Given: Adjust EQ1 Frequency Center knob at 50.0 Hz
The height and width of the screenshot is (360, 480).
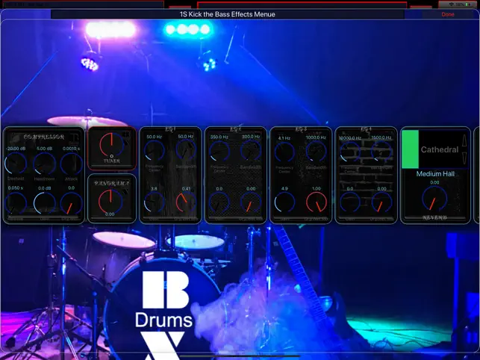Looking at the screenshot, I should pyautogui.click(x=155, y=151).
